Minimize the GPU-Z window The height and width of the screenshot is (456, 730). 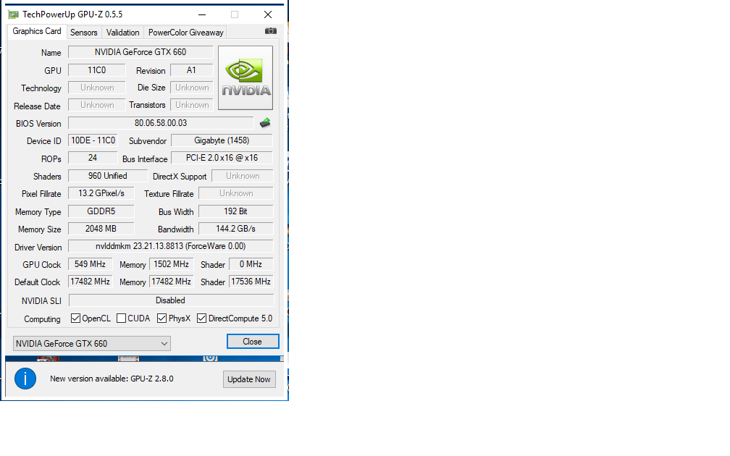click(x=202, y=15)
